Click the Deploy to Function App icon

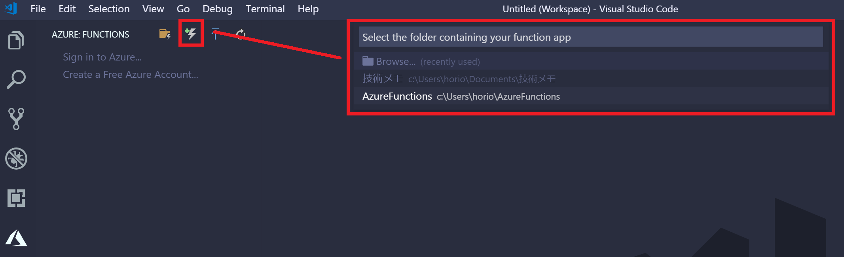tap(215, 34)
